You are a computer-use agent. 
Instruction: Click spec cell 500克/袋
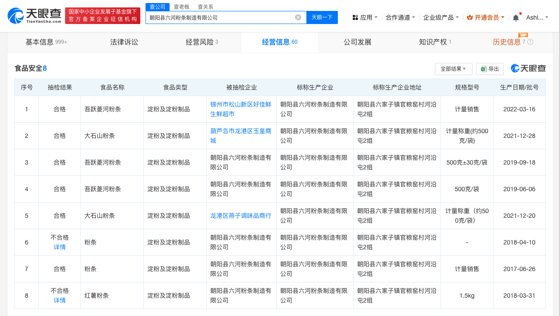click(467, 189)
